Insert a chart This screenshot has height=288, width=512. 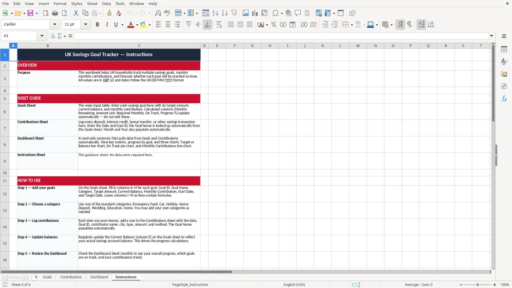point(255,13)
